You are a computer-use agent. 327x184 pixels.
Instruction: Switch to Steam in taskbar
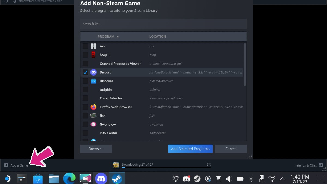click(117, 179)
